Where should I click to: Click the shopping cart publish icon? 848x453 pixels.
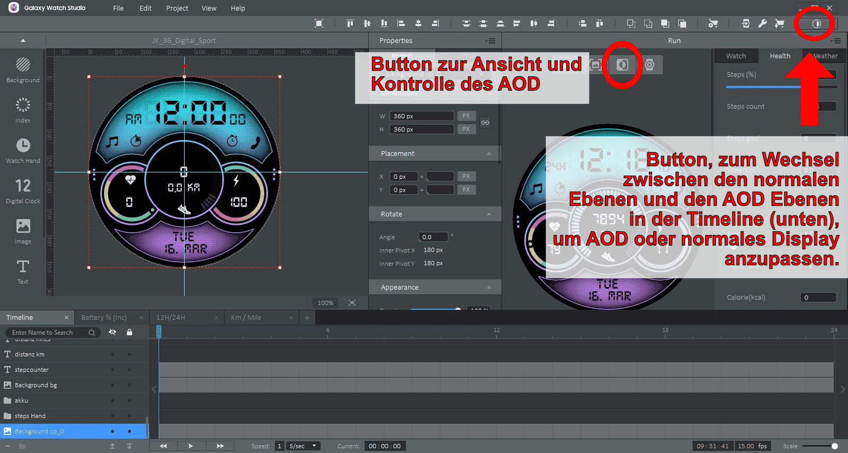(x=780, y=23)
